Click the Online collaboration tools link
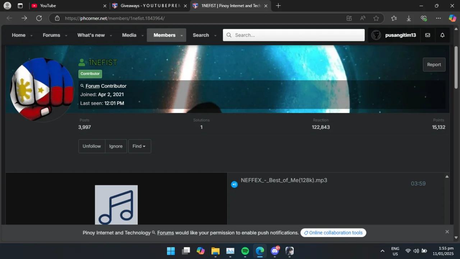 (x=333, y=233)
